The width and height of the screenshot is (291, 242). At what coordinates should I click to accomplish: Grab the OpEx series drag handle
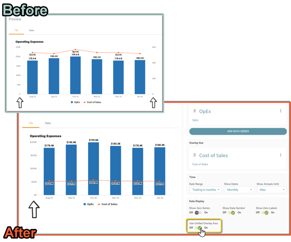[x=195, y=111]
